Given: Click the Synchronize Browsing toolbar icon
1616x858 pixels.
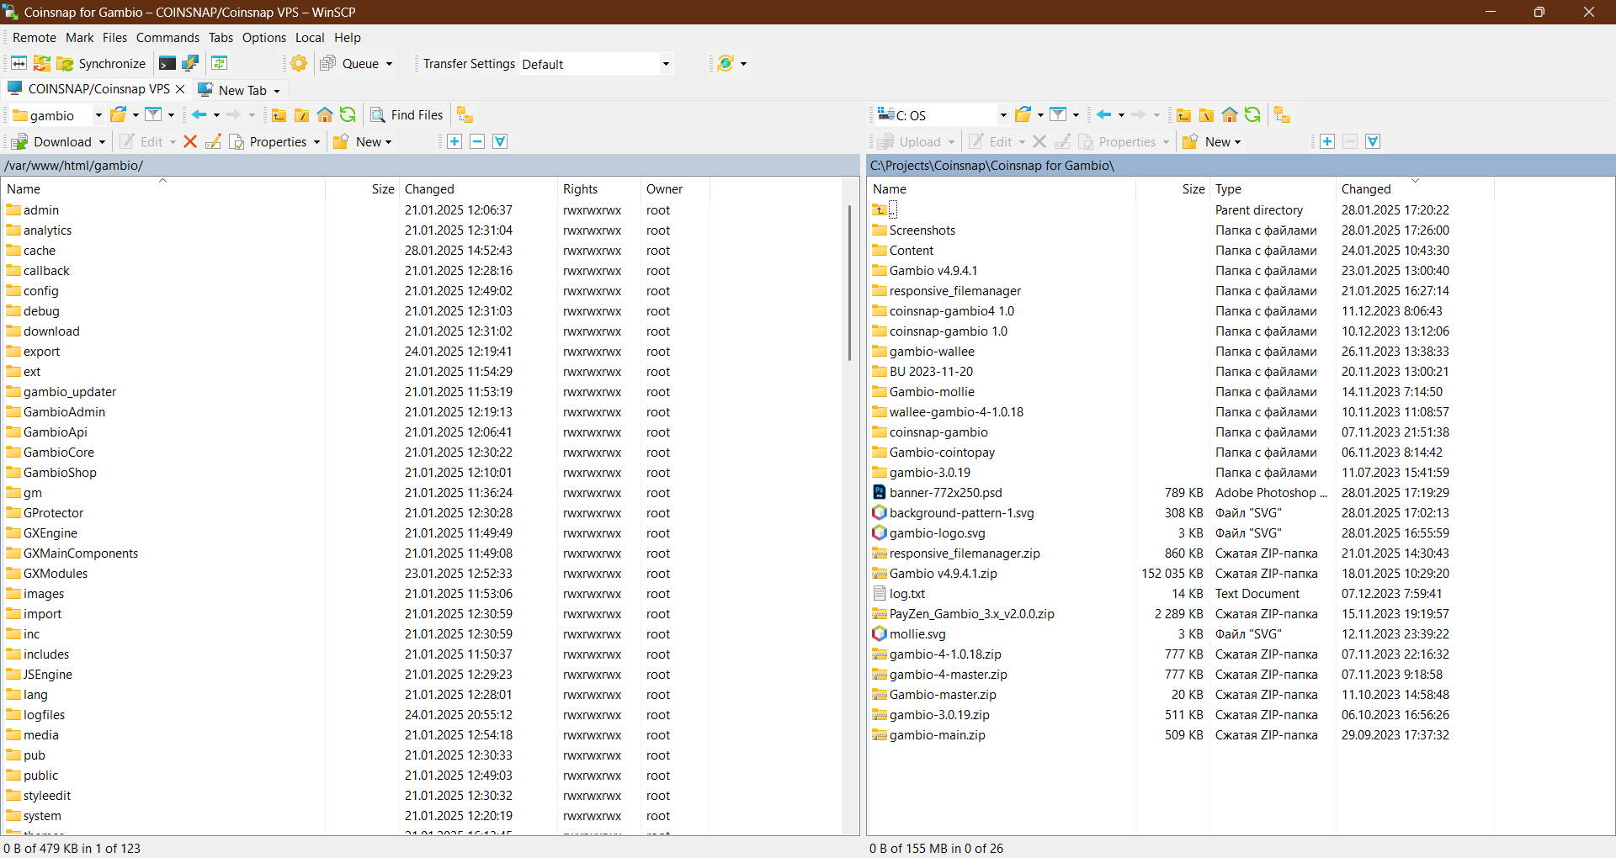Looking at the screenshot, I should coord(41,63).
